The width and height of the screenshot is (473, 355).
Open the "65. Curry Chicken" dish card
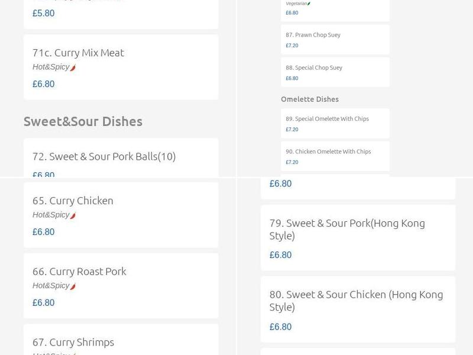(x=73, y=201)
